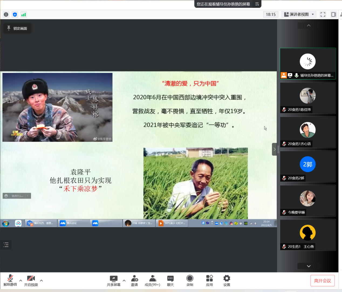342x292 pixels.
Task: Click the meeting info icon
Action: tap(6, 15)
